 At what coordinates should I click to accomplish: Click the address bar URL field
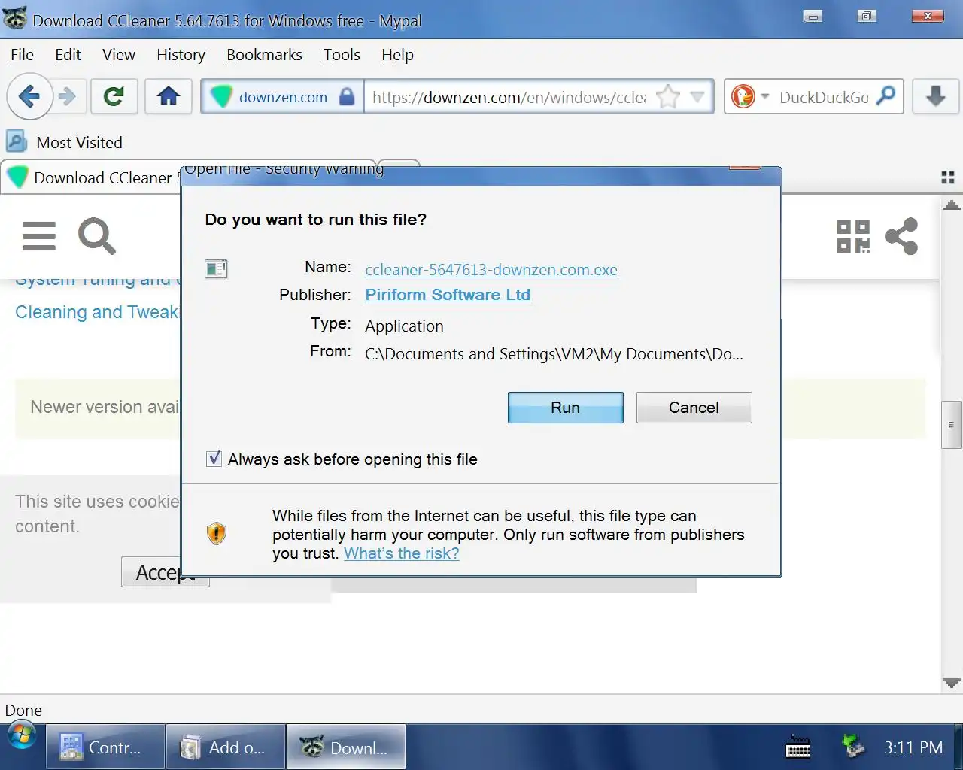click(x=509, y=97)
